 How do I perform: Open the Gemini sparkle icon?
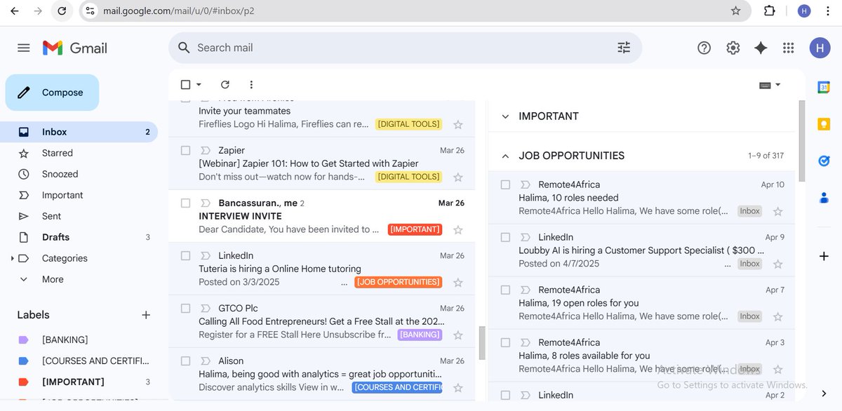tap(761, 48)
